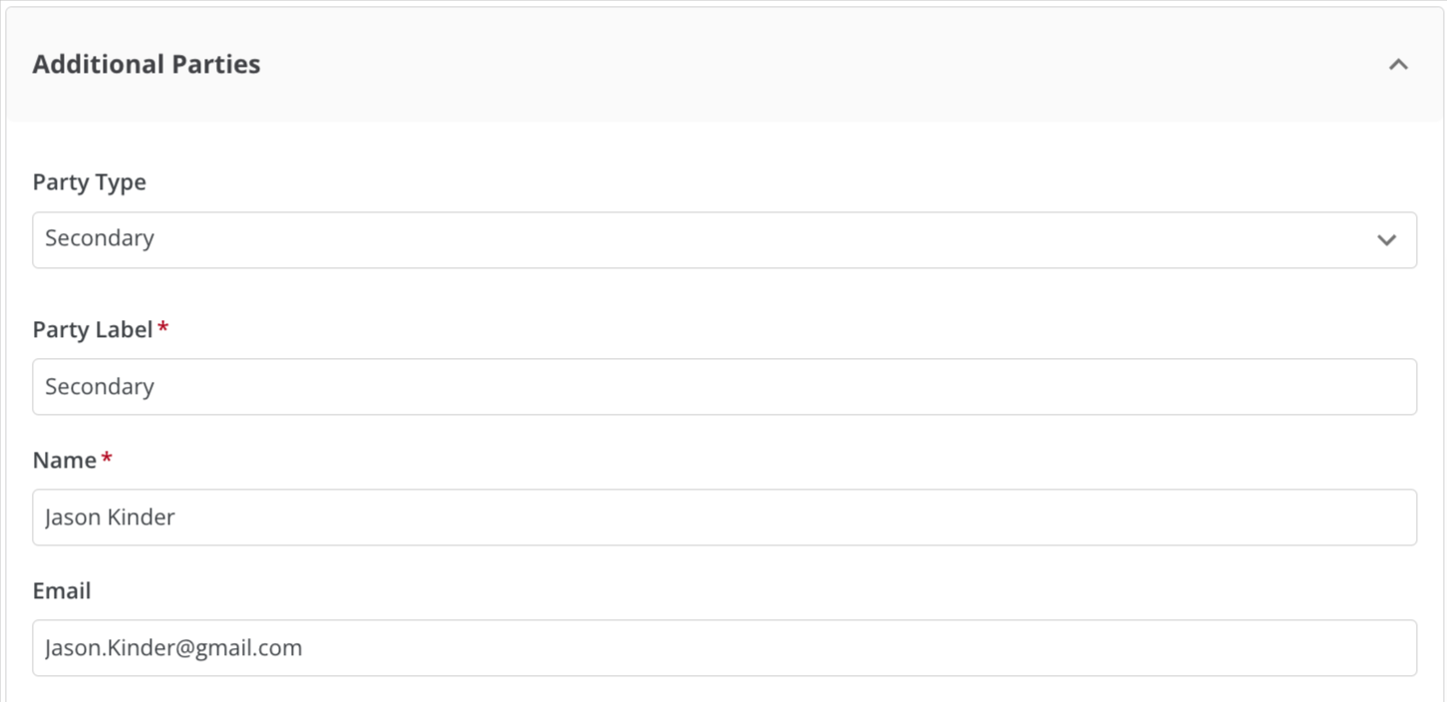Focus the Party Label input field
The height and width of the screenshot is (702, 1447).
coord(724,387)
